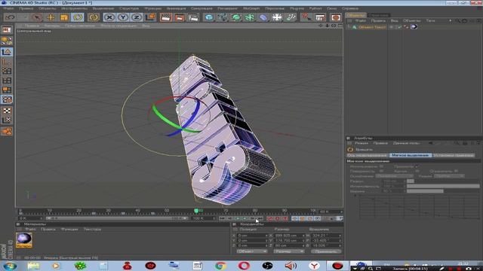Viewport: 483px width, 271px height.
Task: Open the MoGraph menu
Action: tap(251, 8)
